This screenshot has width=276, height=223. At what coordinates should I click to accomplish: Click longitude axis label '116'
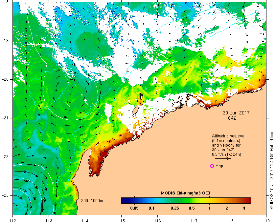pos(157,221)
